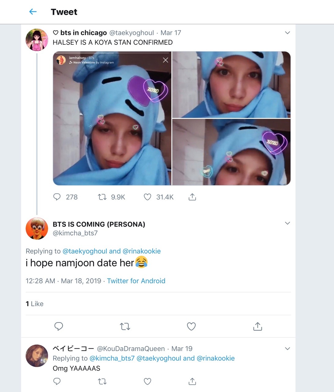
Task: View the 1 Like list
Action: pyautogui.click(x=35, y=304)
